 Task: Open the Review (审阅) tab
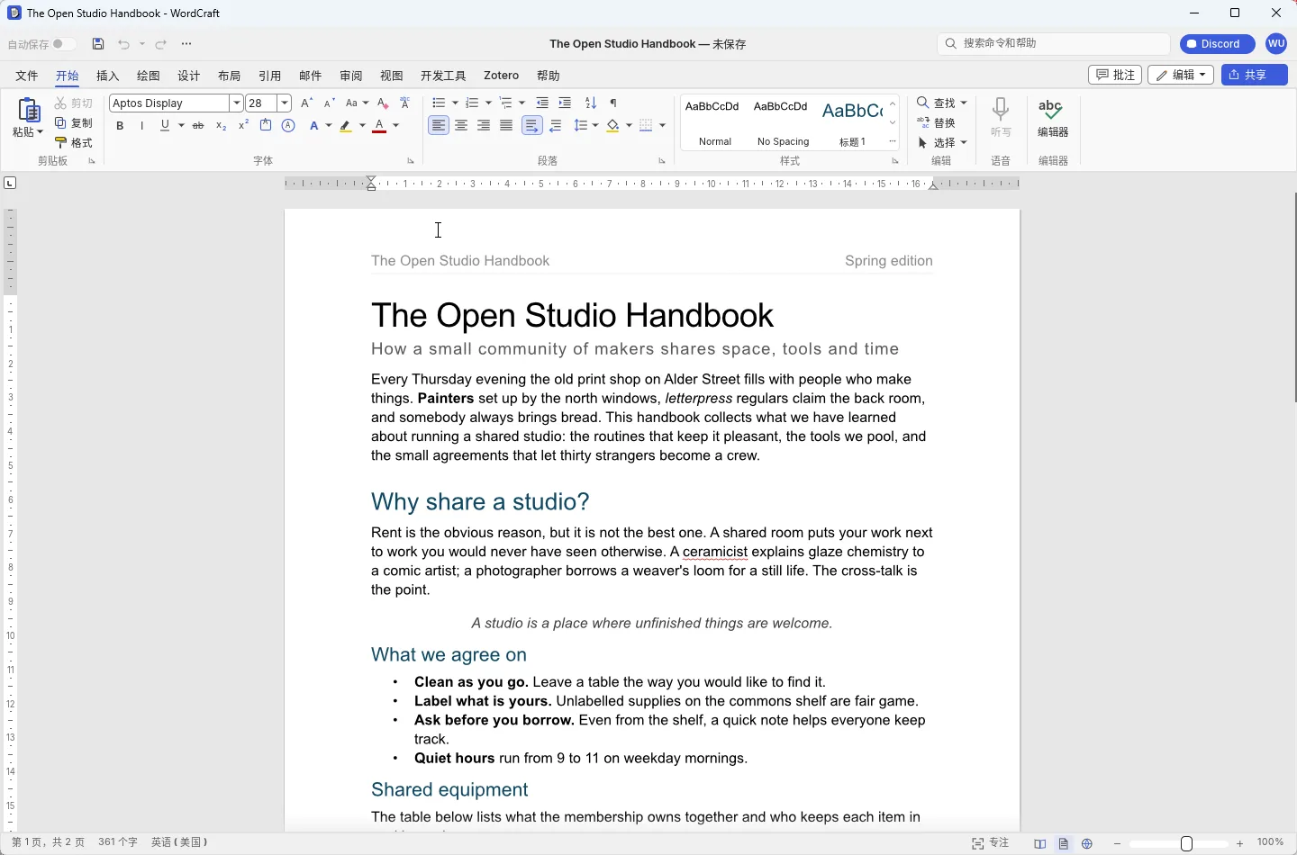point(351,76)
